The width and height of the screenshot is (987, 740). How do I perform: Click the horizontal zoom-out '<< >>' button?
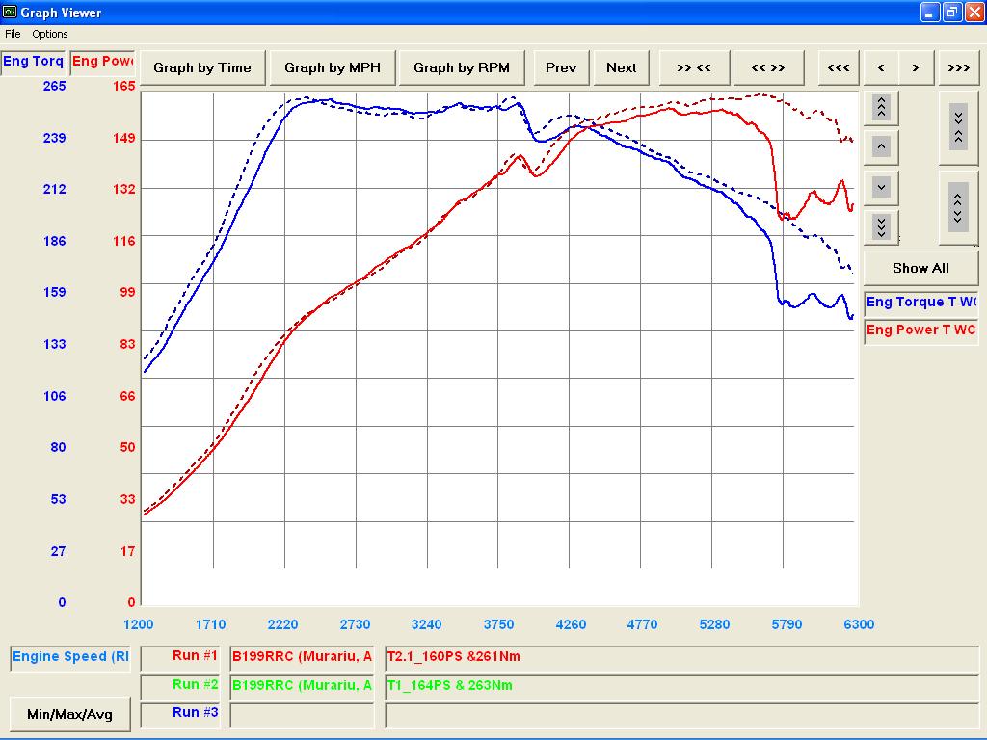pos(768,67)
